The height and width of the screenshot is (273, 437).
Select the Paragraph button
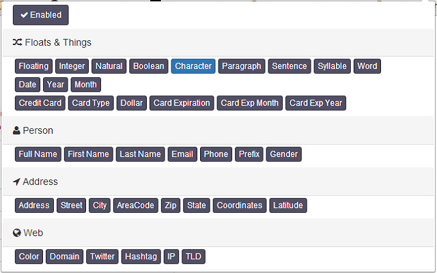coord(242,66)
